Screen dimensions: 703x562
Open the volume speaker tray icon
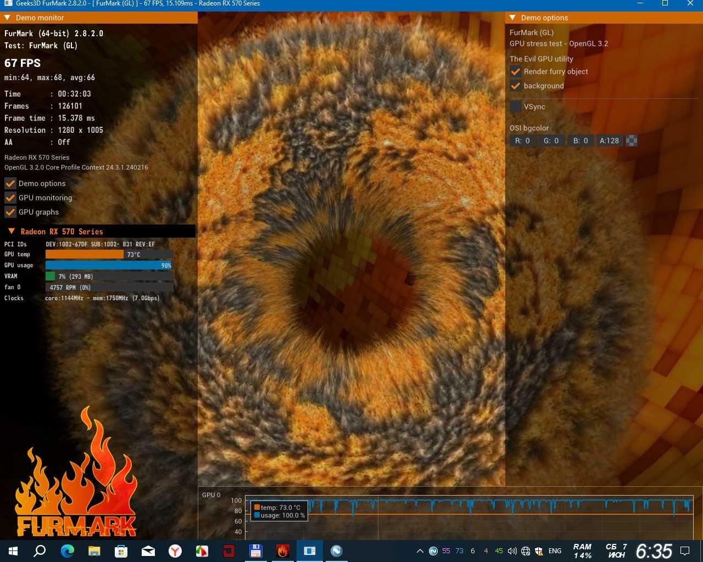[x=512, y=551]
